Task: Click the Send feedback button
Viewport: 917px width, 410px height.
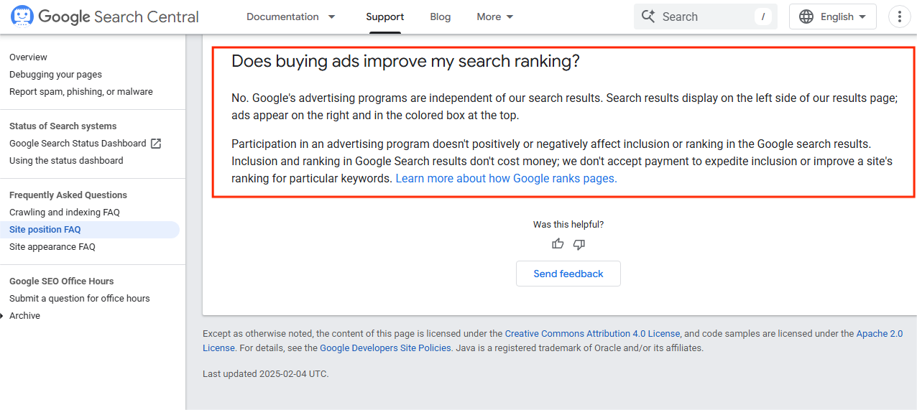Action: (x=568, y=274)
